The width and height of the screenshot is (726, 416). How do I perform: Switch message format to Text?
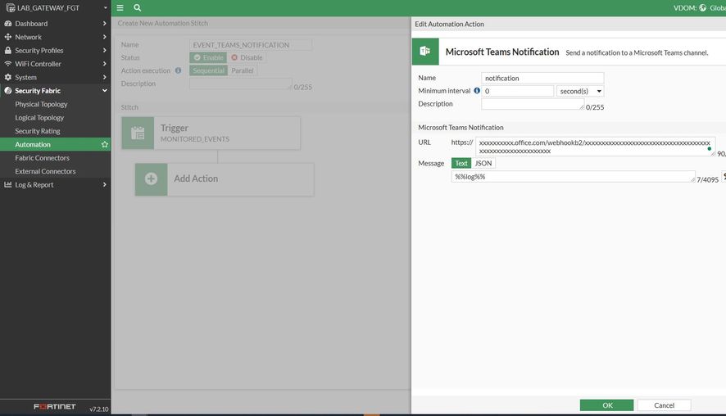click(461, 163)
